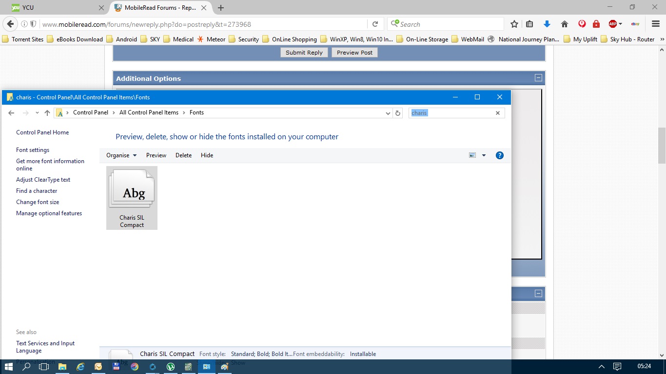Screen dimensions: 666x374
Task: Go up one level in Fonts window
Action: [47, 112]
